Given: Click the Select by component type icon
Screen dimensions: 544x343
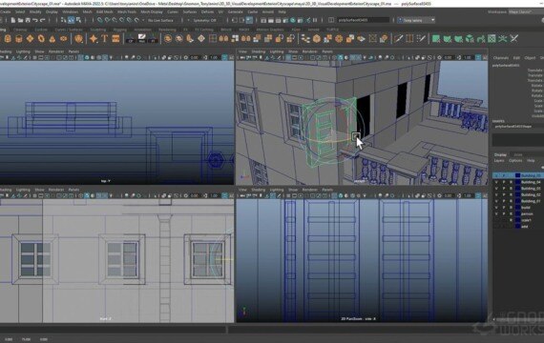Looking at the screenshot, I should 79,20.
